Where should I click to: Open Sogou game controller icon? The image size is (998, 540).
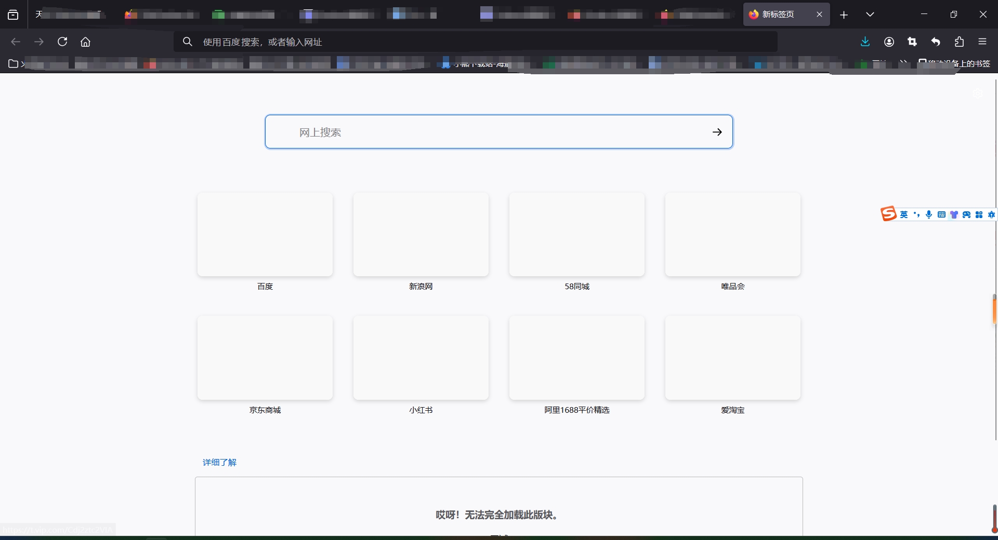(966, 214)
